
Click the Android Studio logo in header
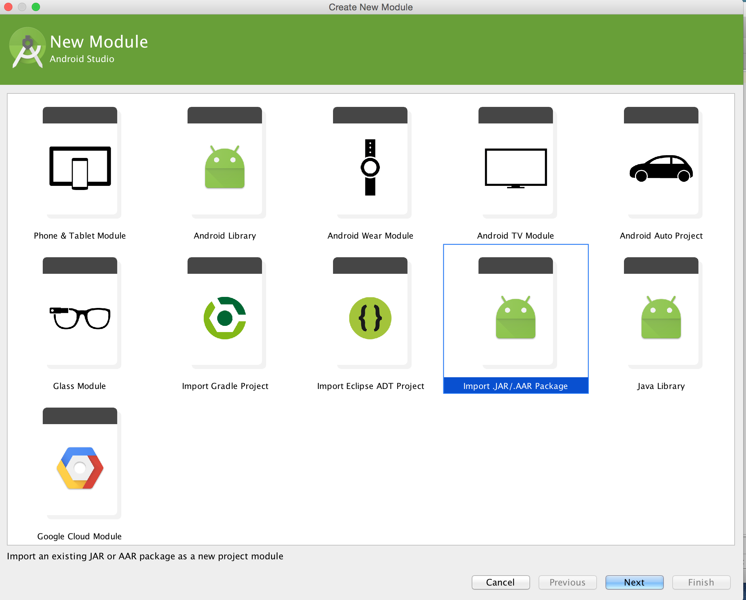point(27,48)
